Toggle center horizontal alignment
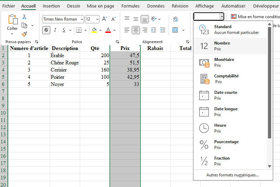Viewport: 280px width, 187px height. coord(136,30)
